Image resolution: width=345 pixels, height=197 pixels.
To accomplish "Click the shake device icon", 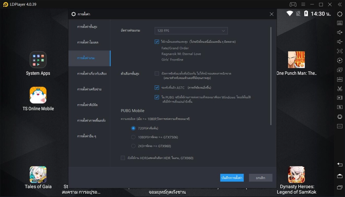I will click(x=340, y=117).
